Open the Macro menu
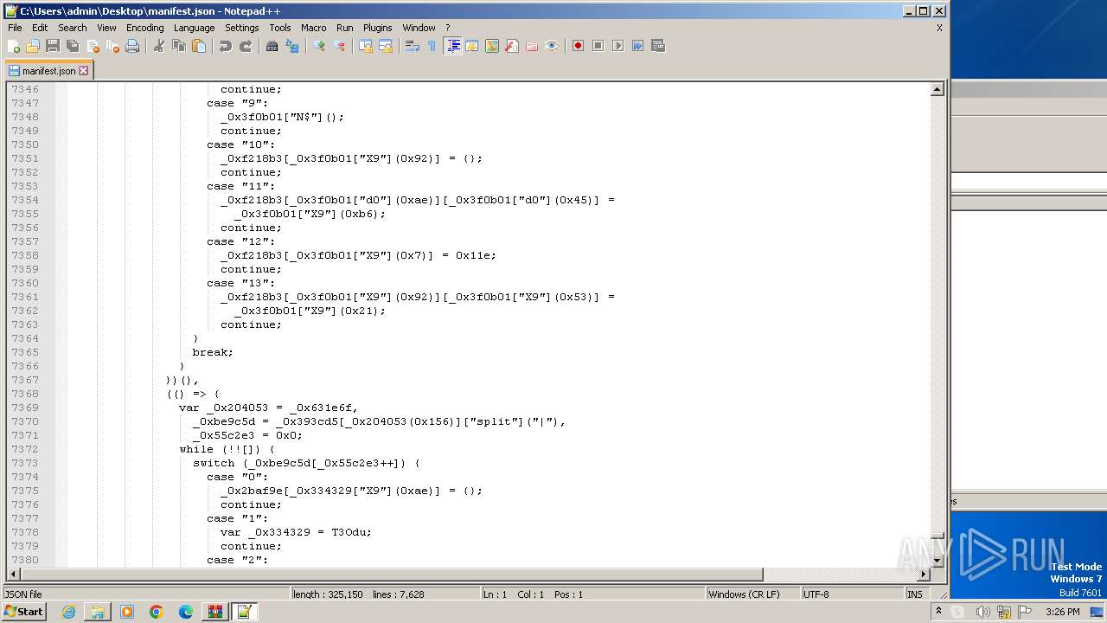Image resolution: width=1107 pixels, height=623 pixels. pyautogui.click(x=314, y=28)
